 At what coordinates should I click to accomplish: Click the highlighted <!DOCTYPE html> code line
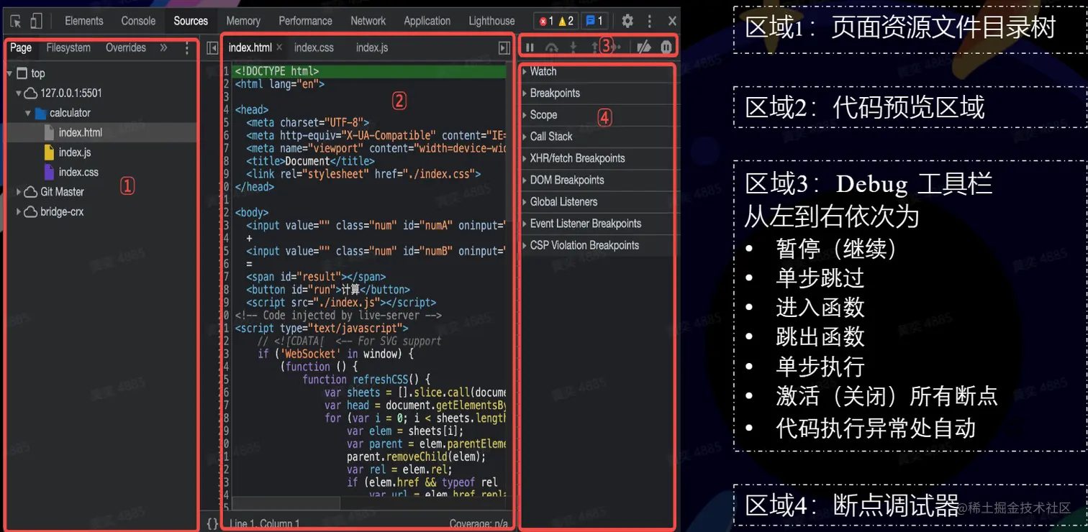pos(370,71)
